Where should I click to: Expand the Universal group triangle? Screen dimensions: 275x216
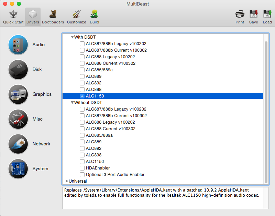[x=67, y=181]
